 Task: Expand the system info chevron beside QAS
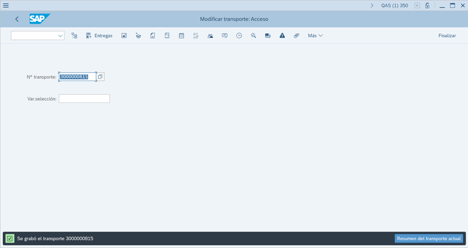click(x=372, y=6)
